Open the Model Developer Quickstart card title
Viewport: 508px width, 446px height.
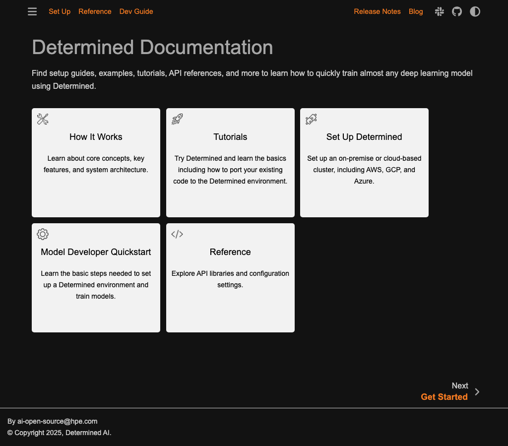(x=96, y=252)
